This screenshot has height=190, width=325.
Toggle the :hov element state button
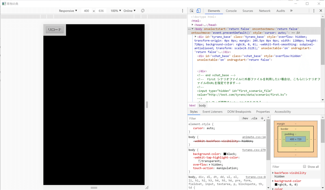(x=245, y=118)
